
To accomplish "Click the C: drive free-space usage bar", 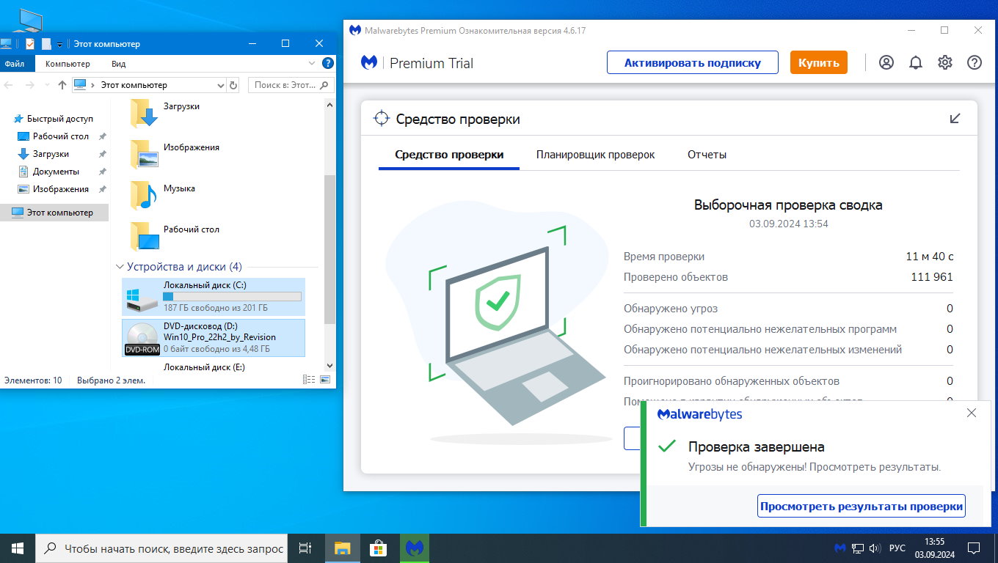I will tap(232, 296).
